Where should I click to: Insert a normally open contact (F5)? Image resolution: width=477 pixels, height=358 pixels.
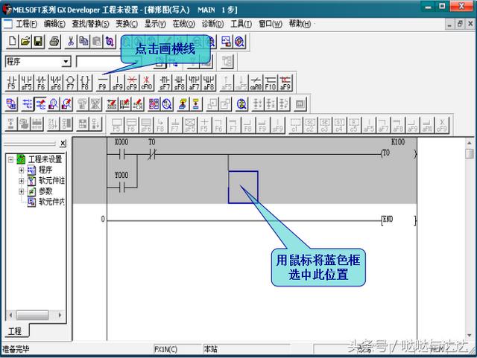click(x=11, y=83)
